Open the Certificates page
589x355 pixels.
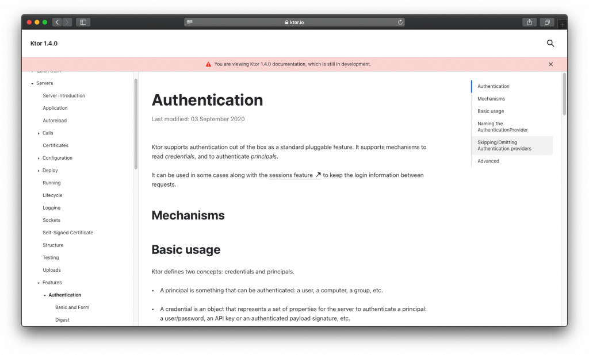56,145
